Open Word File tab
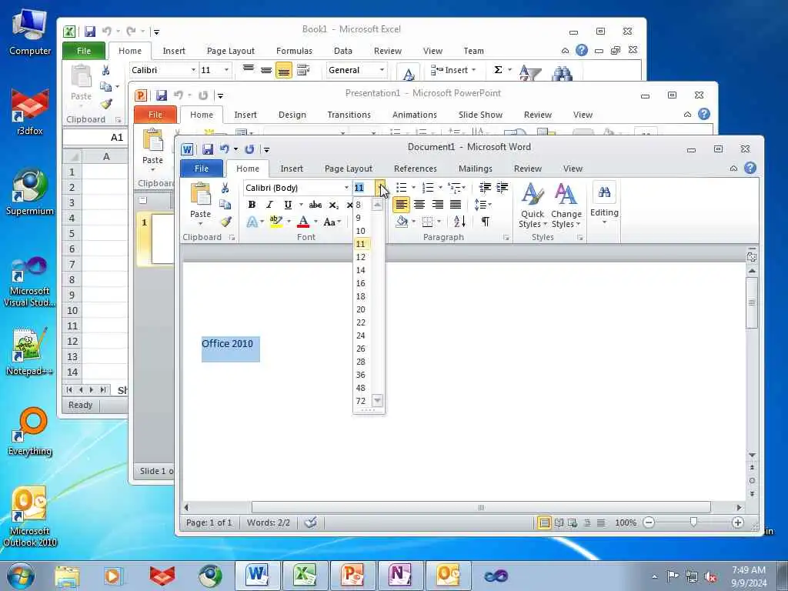Image resolution: width=788 pixels, height=591 pixels. [x=202, y=169]
